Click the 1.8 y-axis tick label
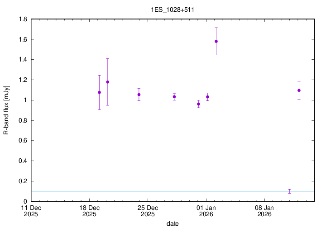 click(x=23, y=19)
